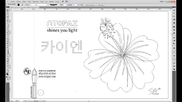The image size is (182, 102).
Task: Click Preferencias button
Action: (x=101, y=5)
